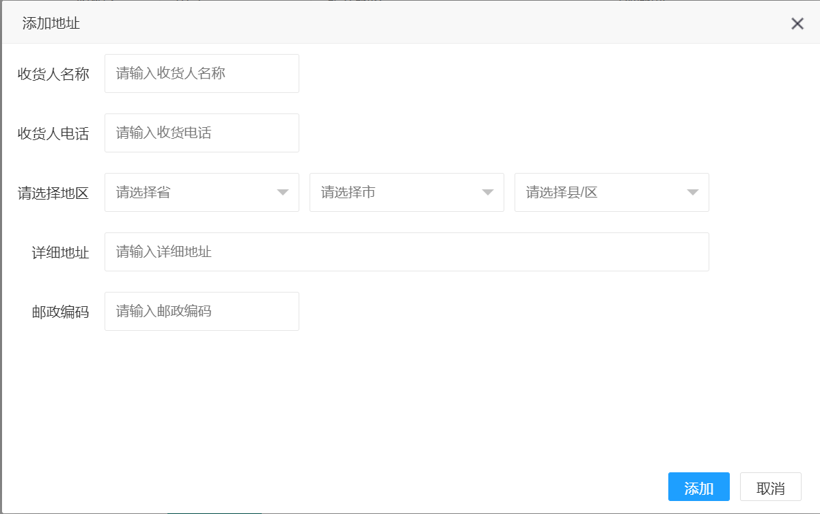Click the 取消 button to cancel
This screenshot has width=820, height=514.
click(770, 486)
